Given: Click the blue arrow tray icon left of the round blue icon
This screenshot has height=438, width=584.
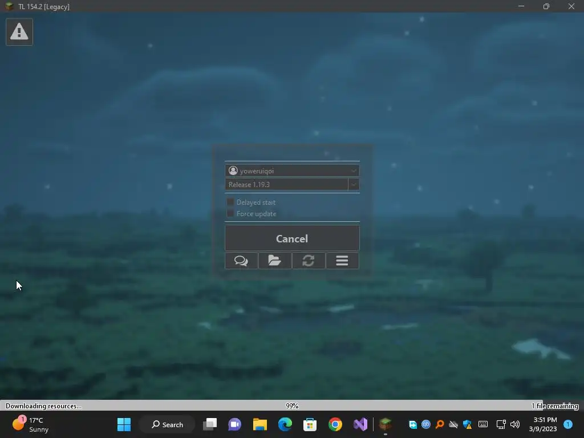Looking at the screenshot, I should [413, 424].
